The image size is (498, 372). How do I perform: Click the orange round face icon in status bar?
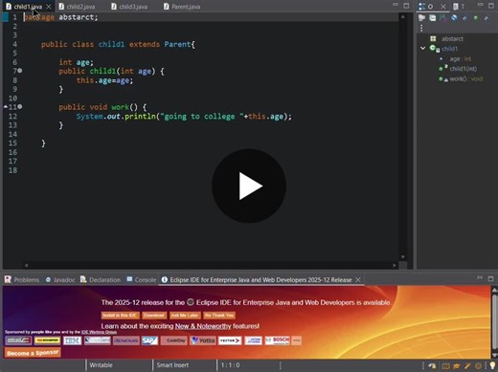point(478,366)
